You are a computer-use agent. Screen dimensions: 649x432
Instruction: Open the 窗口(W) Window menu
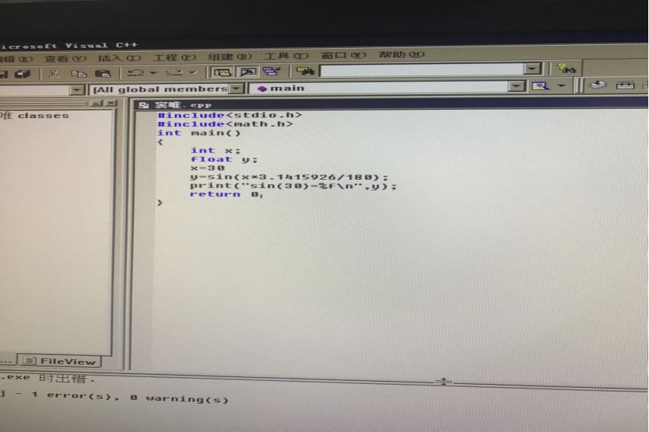(343, 55)
